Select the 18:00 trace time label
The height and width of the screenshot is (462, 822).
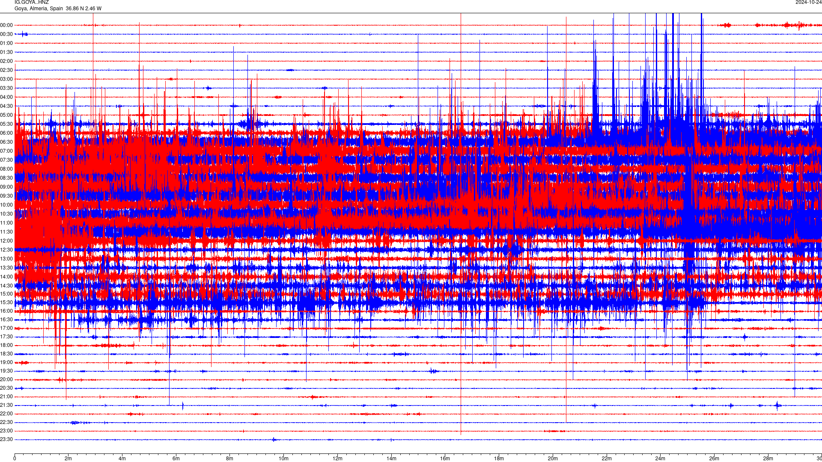[x=6, y=345]
